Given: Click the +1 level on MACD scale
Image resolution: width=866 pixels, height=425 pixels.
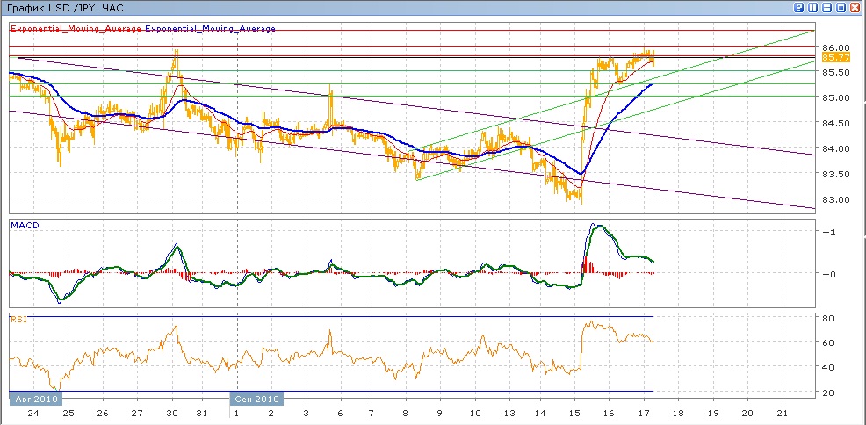Looking at the screenshot, I should (x=827, y=232).
